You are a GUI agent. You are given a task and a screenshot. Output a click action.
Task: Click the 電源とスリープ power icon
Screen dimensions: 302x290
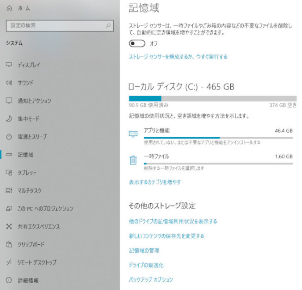(x=9, y=137)
